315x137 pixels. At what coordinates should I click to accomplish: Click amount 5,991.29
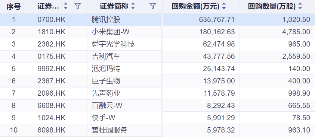click(221, 118)
